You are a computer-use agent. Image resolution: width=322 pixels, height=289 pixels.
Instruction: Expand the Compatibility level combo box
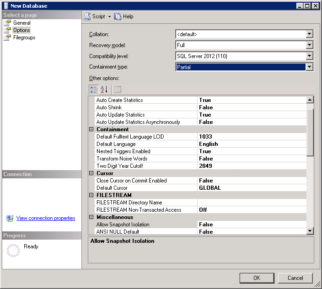click(x=310, y=56)
